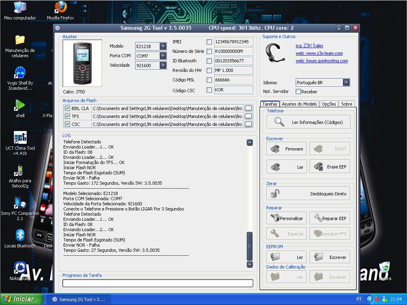Open the www.z3x-team.com web link
Viewport: 407px width, 305px height.
[x=319, y=53]
